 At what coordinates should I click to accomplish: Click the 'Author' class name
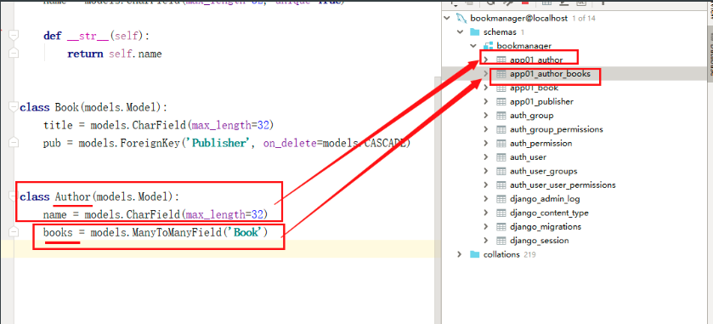coord(73,197)
